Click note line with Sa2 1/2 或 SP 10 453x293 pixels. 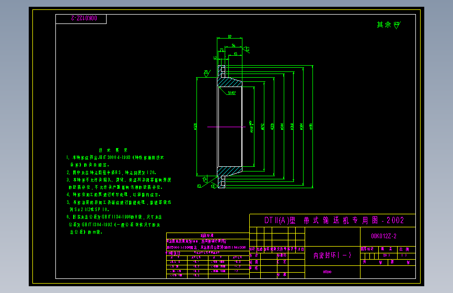(89, 210)
